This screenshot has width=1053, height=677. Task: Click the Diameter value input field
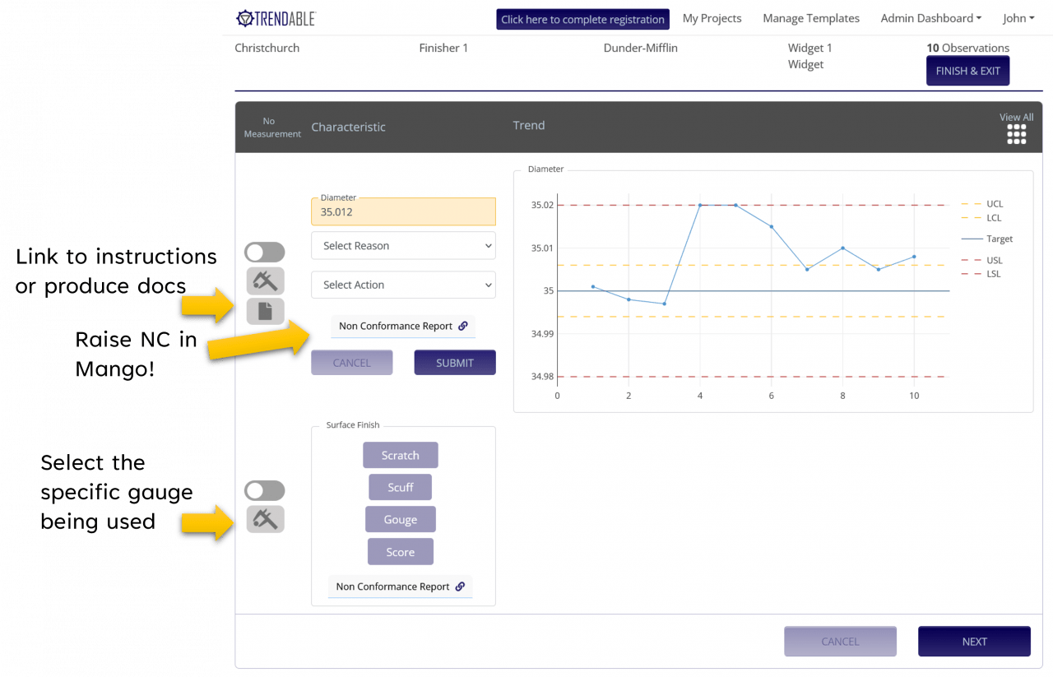click(403, 211)
